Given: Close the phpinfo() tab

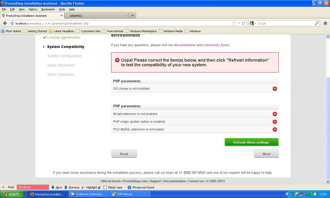Looking at the screenshot, I should 126,15.
